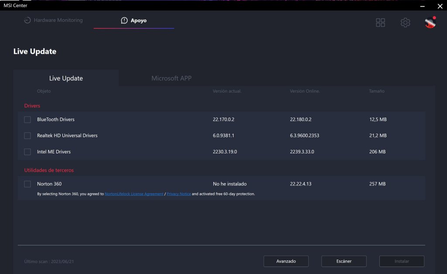Click the 'Versión Online.' column header
This screenshot has width=447, height=274.
pos(305,91)
